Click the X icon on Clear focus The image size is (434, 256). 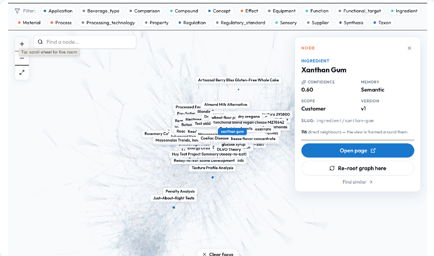tap(204, 254)
